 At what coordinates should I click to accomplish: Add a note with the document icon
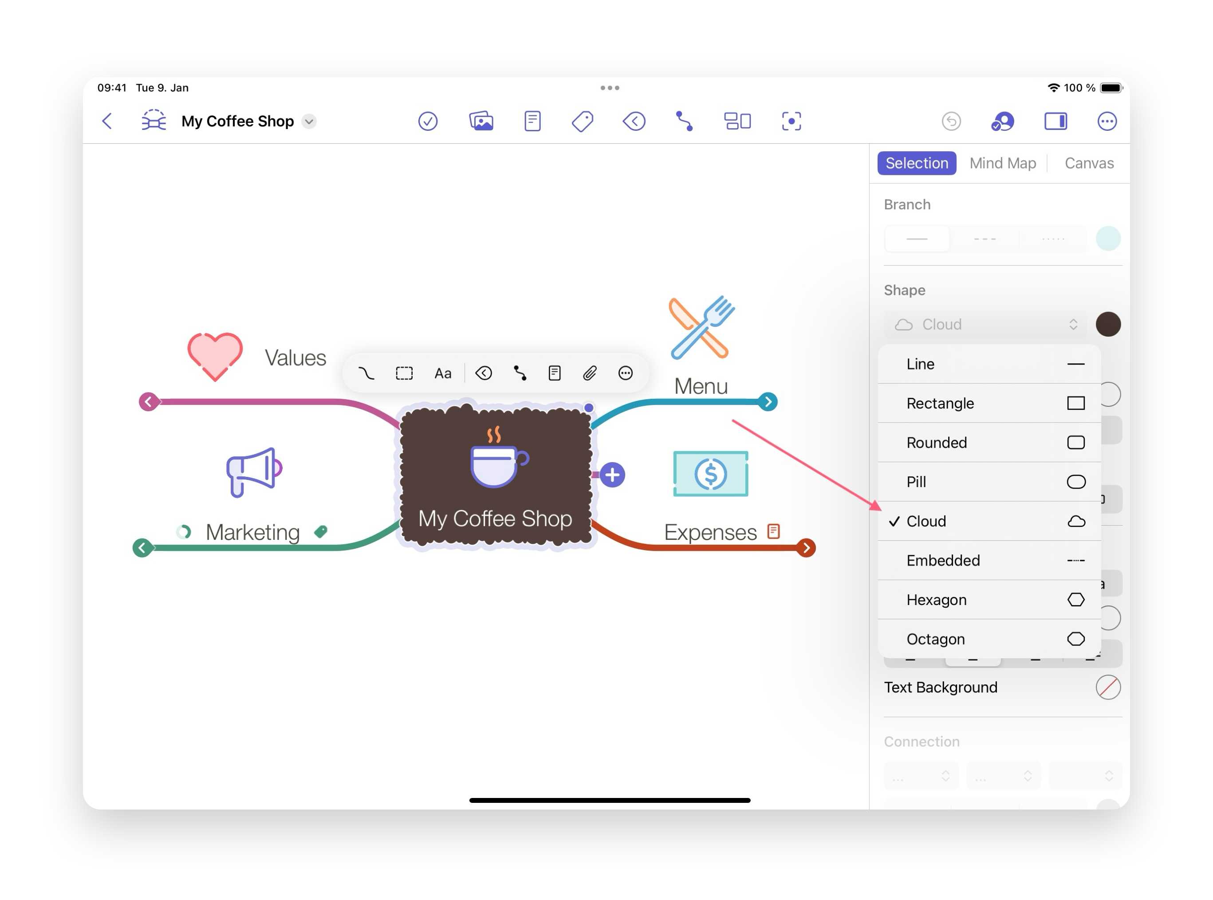click(x=554, y=373)
